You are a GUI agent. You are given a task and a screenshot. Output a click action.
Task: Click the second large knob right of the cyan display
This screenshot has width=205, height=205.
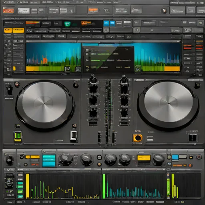click(x=86, y=159)
